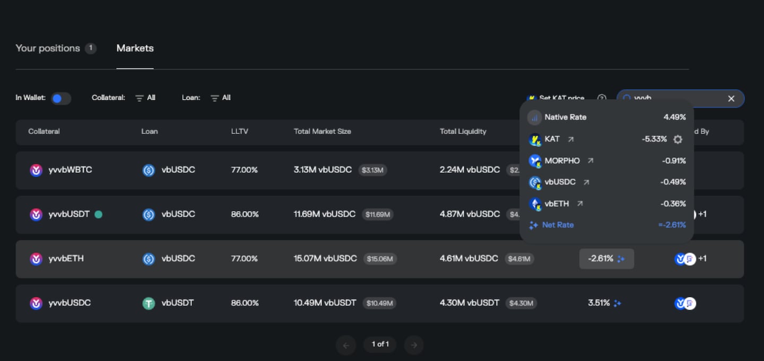Click the yvvbWBTC collateral token icon
This screenshot has width=764, height=361.
(x=36, y=170)
